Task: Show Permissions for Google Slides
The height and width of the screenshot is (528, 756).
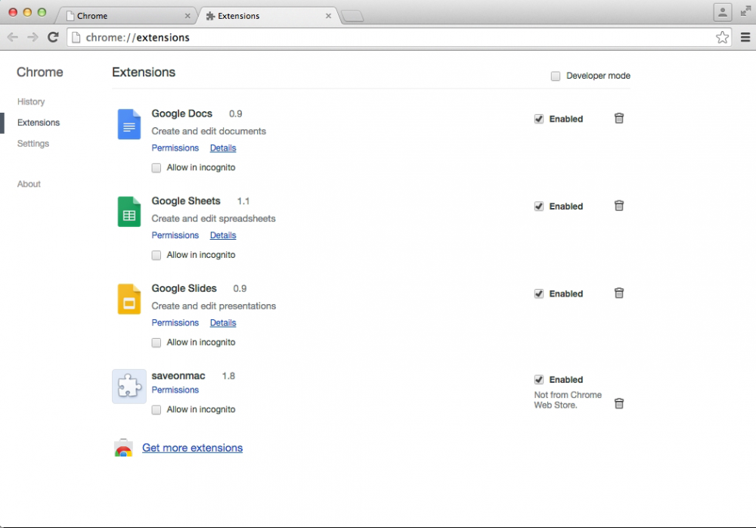Action: 175,323
